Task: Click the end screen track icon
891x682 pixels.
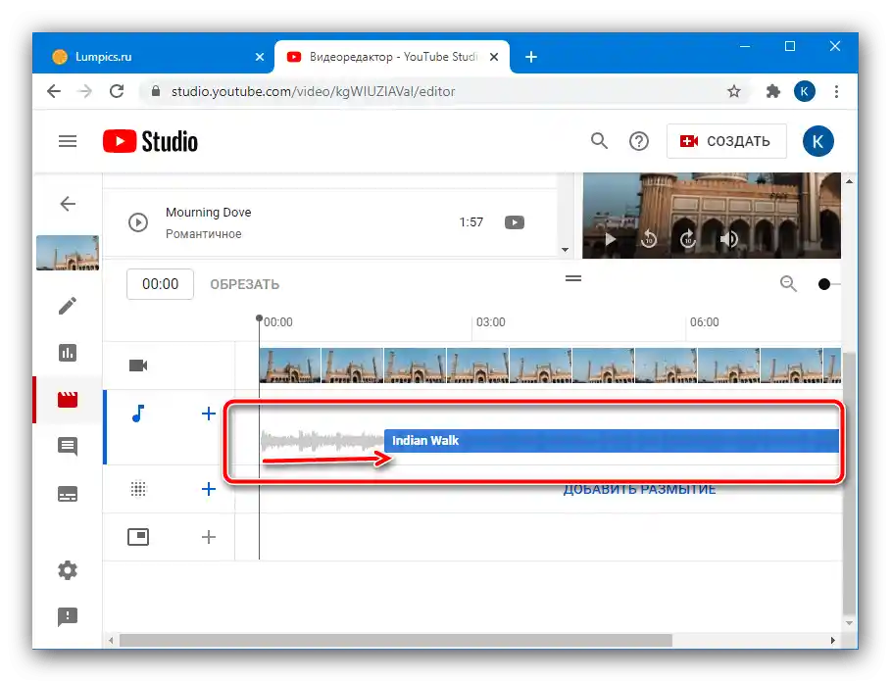Action: click(x=138, y=537)
